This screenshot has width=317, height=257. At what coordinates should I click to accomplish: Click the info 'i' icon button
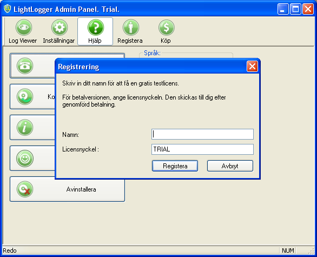[25, 127]
